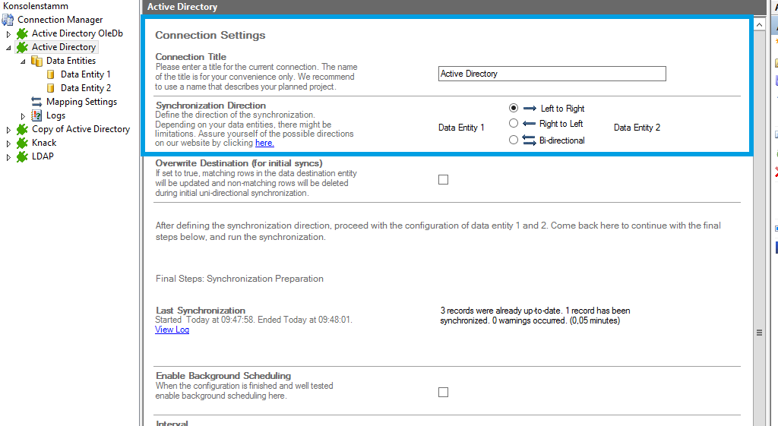Viewport: 778px width, 426px height.
Task: Select the Left to Right radio button
Action: (514, 109)
